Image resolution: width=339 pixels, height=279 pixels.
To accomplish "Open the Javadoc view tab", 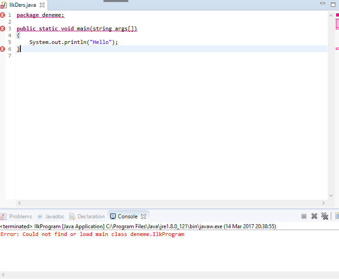I will (51, 216).
